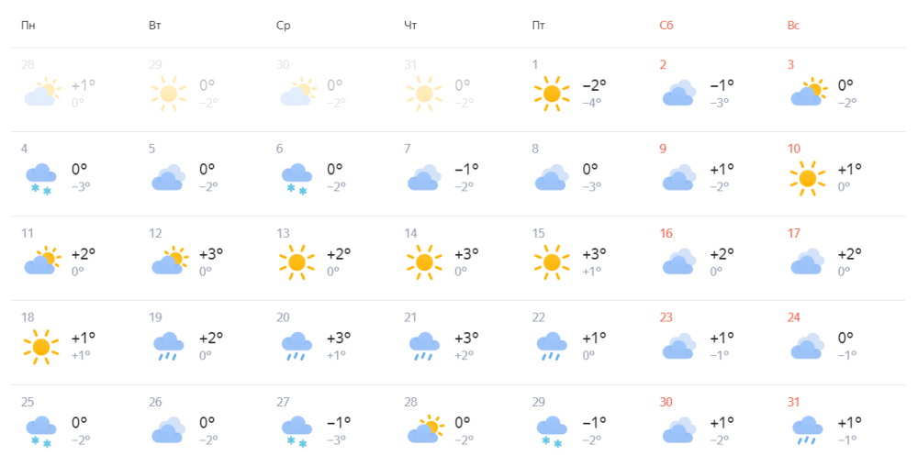The width and height of the screenshot is (918, 467).
Task: Click the faded sun icon on day 29
Action: click(169, 94)
